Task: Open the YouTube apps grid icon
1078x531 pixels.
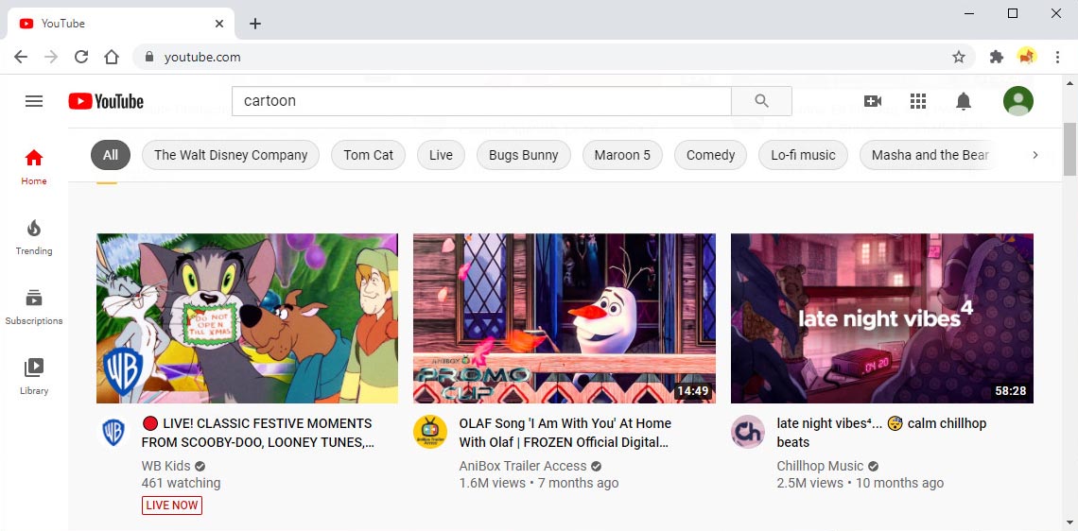Action: [918, 101]
